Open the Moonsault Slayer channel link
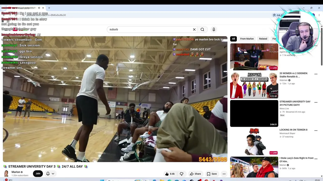Image resolution: width=323 pixels, height=181 pixels. click(x=287, y=133)
